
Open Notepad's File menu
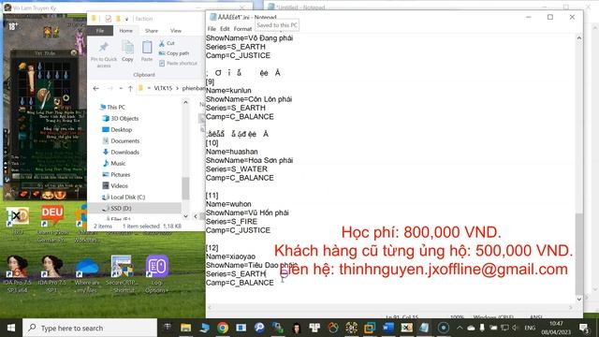click(x=212, y=29)
